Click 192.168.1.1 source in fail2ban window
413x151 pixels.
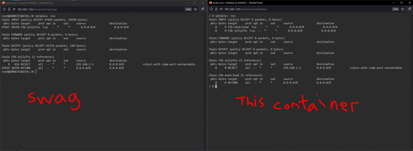point(292,68)
